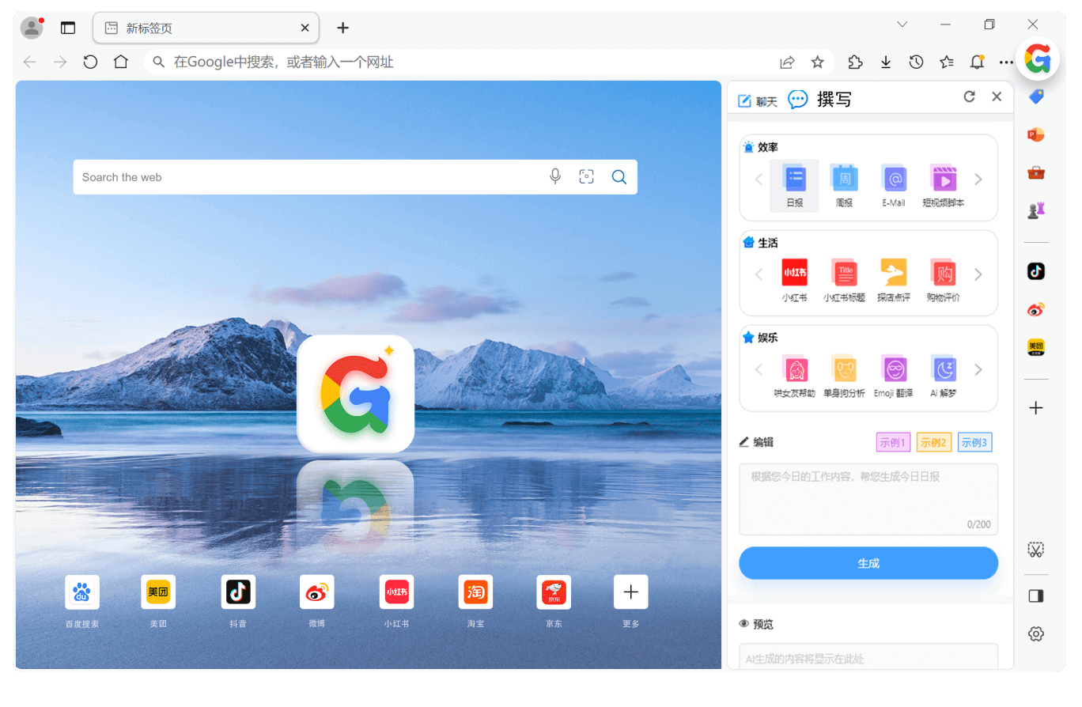Click the screenshot scissors icon in sidebar
The height and width of the screenshot is (707, 1082).
(x=1036, y=550)
